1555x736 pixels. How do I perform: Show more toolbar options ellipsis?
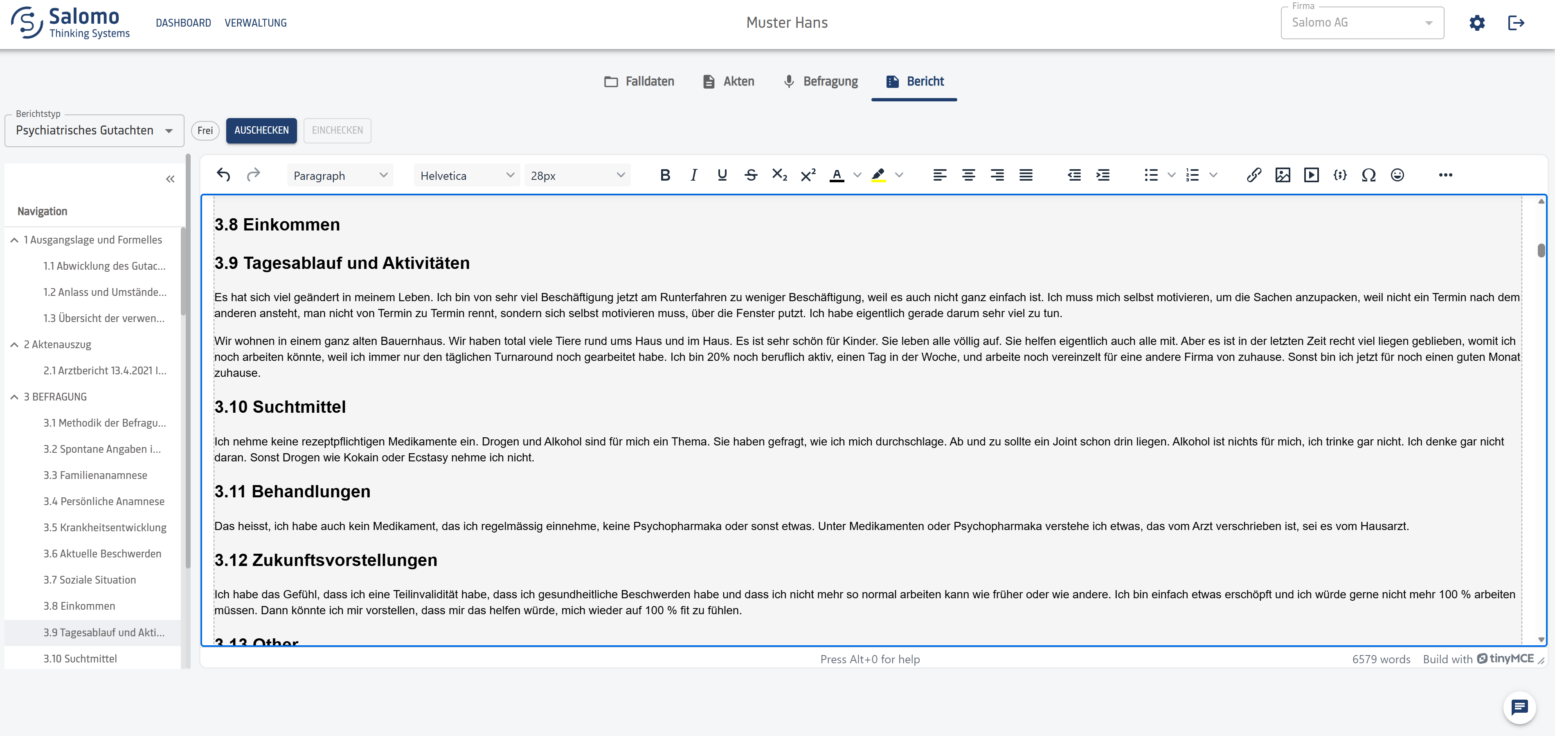pyautogui.click(x=1445, y=175)
